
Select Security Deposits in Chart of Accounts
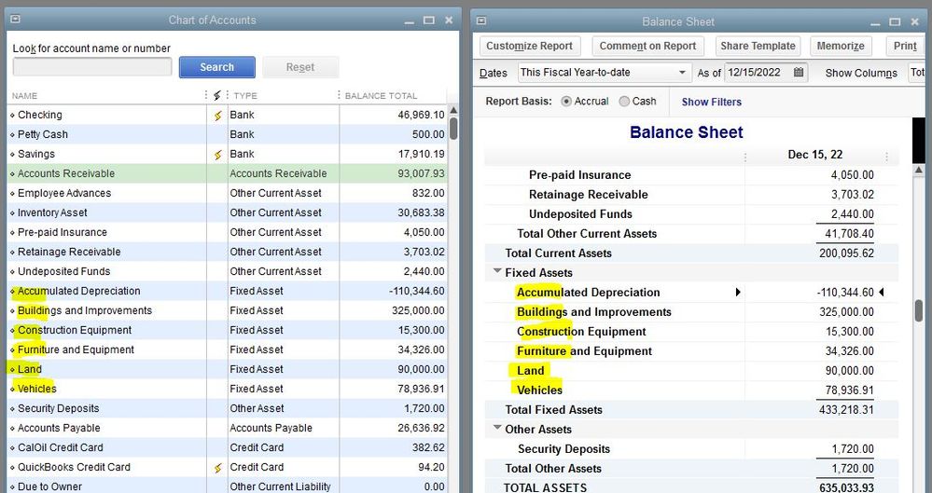click(x=227, y=408)
